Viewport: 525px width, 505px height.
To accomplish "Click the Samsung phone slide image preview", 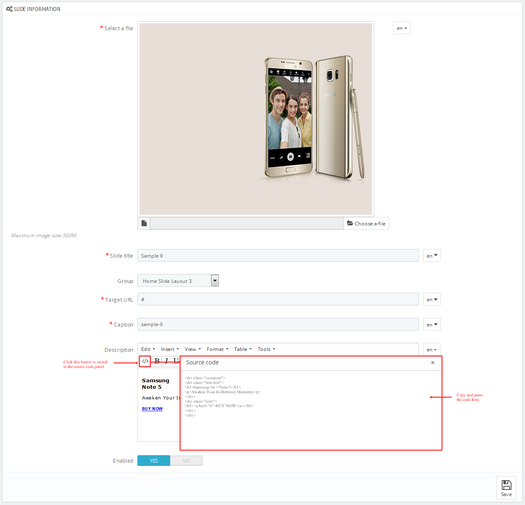I will click(256, 119).
